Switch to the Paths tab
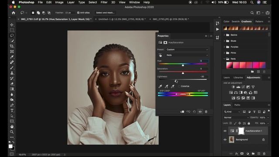 point(237,105)
